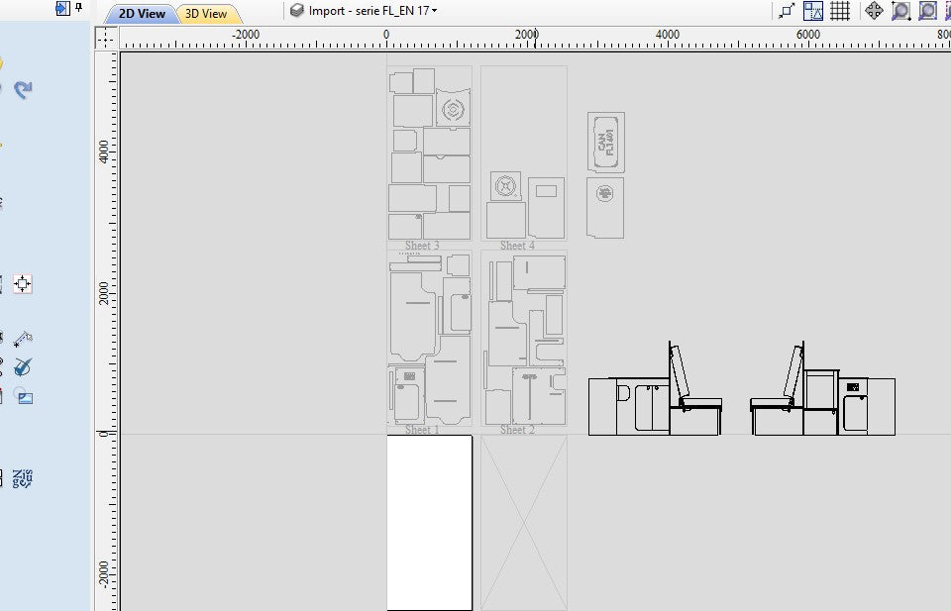This screenshot has width=951, height=611.
Task: Select the white active sheet rectangle
Action: tap(429, 522)
